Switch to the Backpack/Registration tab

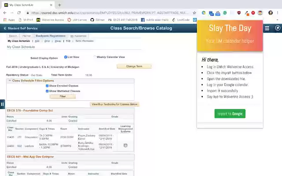(51, 36)
